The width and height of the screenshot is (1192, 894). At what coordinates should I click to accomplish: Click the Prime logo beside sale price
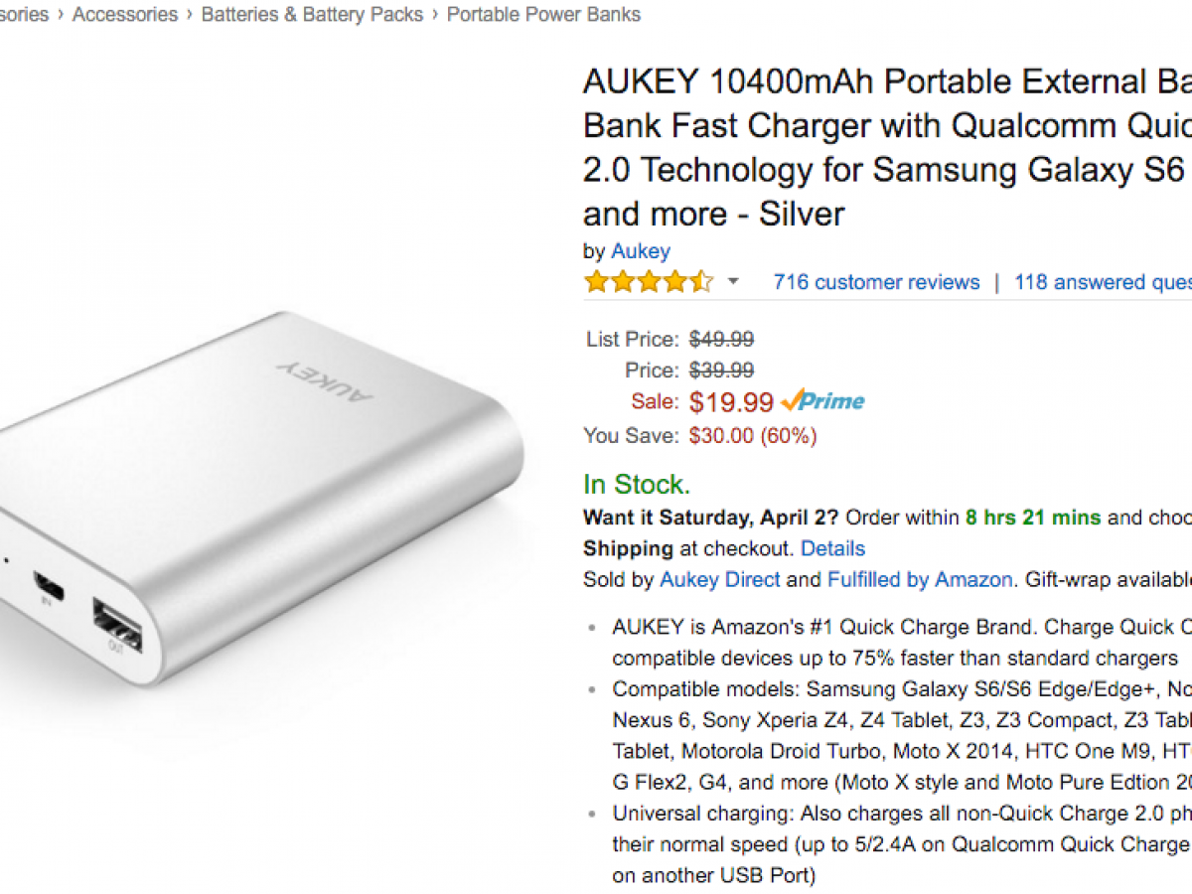click(822, 401)
